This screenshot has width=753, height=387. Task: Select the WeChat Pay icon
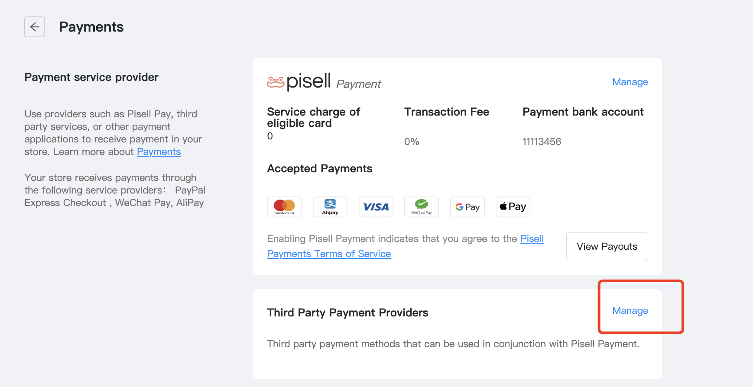pos(422,207)
